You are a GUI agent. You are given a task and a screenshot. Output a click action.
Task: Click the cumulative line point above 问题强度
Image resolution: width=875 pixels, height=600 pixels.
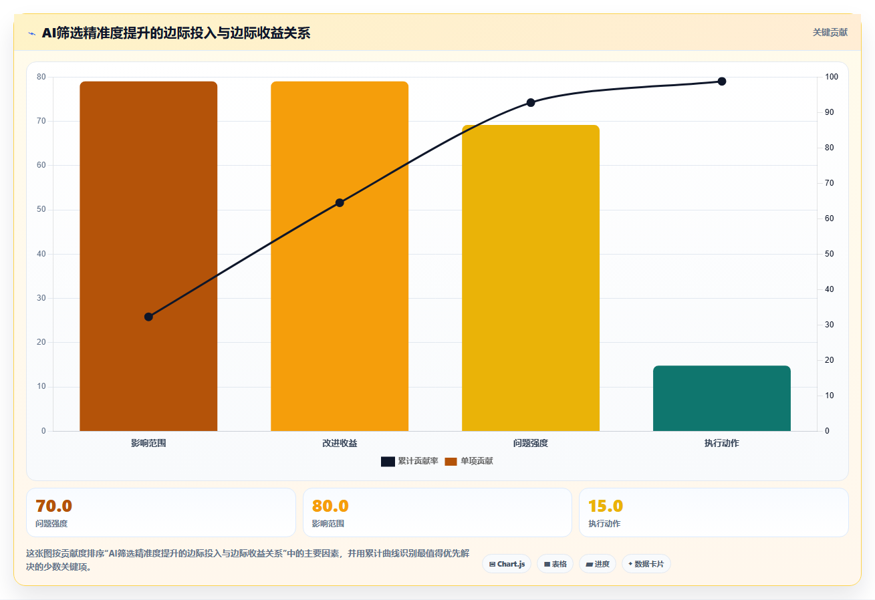531,102
